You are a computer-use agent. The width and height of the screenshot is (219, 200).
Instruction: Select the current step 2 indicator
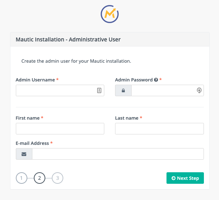pyautogui.click(x=40, y=178)
